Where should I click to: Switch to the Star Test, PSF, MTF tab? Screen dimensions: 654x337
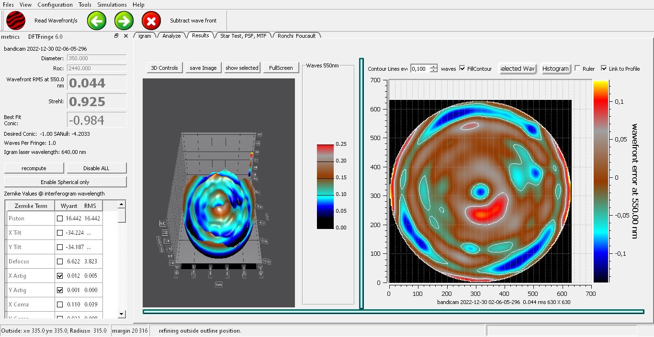point(243,36)
